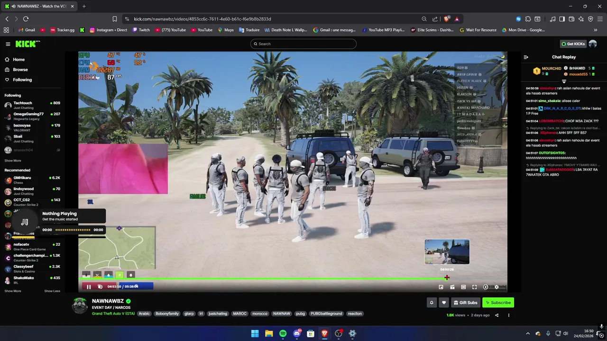Open the user profile avatar menu
Screen dimensions: 607x341
(x=593, y=44)
